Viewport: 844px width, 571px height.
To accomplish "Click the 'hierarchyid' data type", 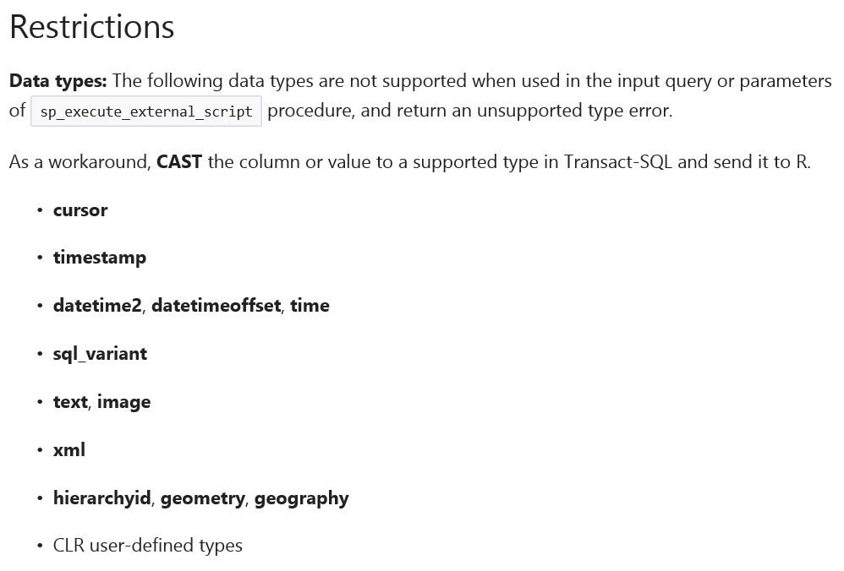I will [x=102, y=498].
